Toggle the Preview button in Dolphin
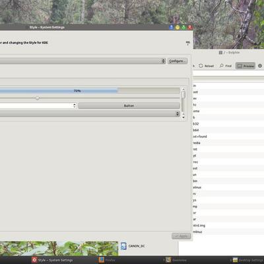264x264 pixels. pyautogui.click(x=246, y=66)
